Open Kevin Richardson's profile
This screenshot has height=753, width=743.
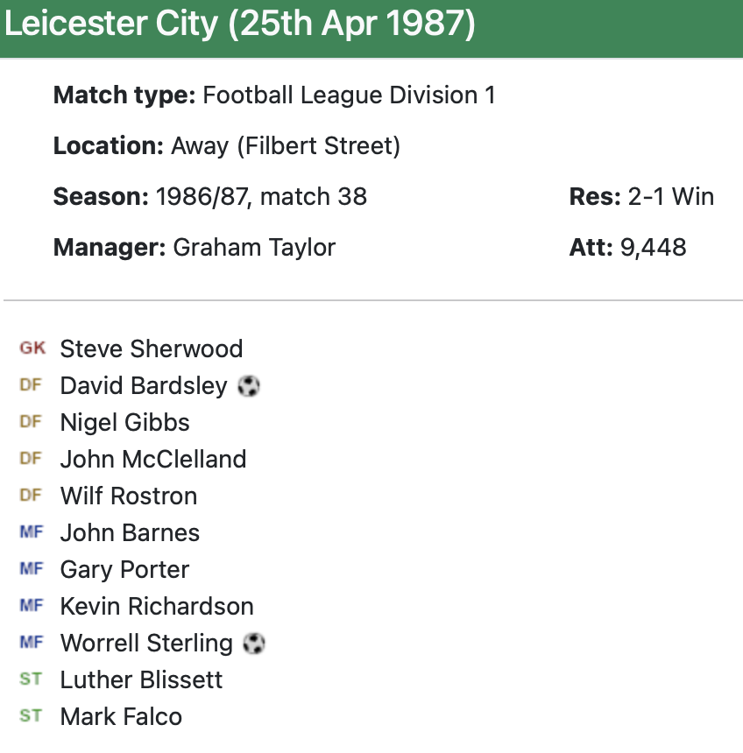tap(157, 606)
